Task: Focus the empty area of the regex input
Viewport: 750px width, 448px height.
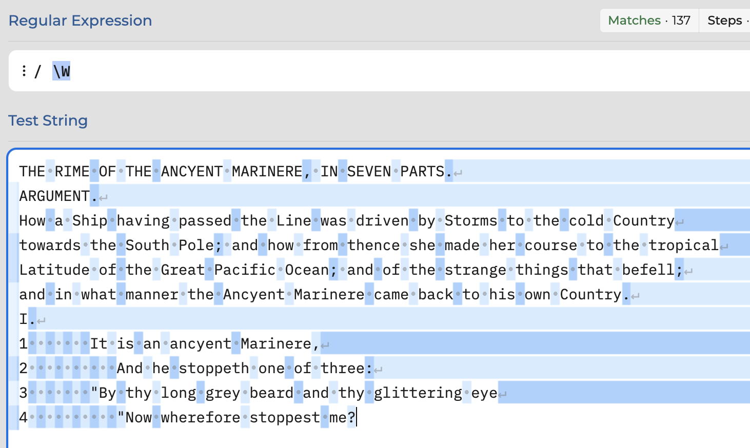Action: point(410,71)
